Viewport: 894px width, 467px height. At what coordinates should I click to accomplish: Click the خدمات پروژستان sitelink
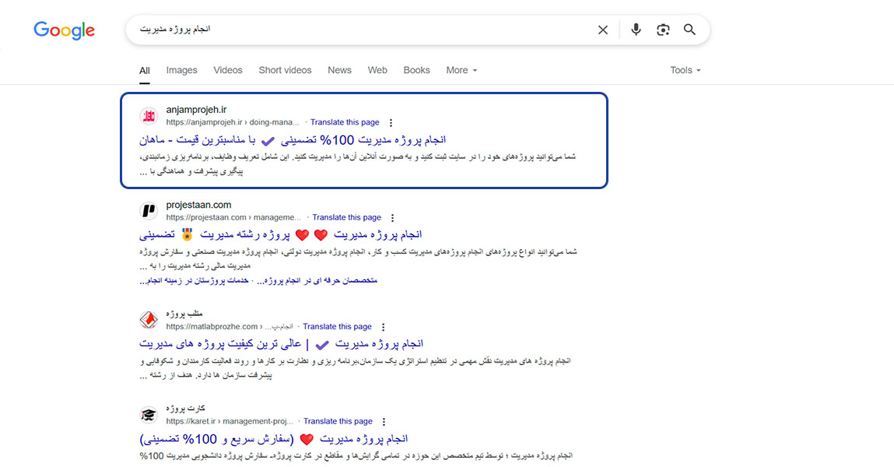[194, 280]
